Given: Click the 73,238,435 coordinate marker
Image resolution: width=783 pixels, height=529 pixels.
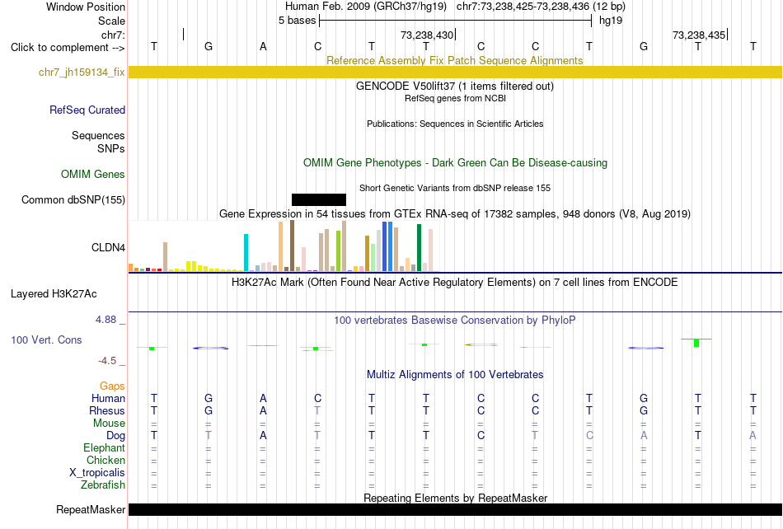Looking at the screenshot, I should point(699,35).
